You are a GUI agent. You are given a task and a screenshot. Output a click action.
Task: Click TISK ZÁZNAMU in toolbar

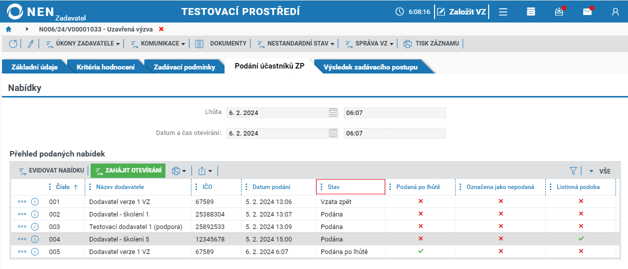432,43
